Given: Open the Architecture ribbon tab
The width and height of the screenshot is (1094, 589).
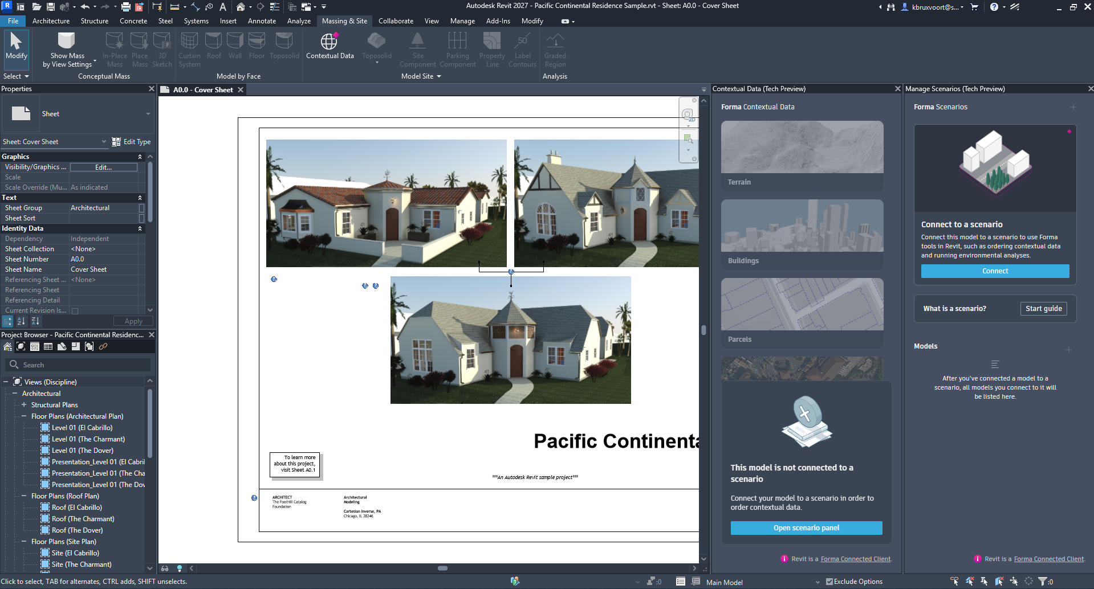Looking at the screenshot, I should point(51,21).
